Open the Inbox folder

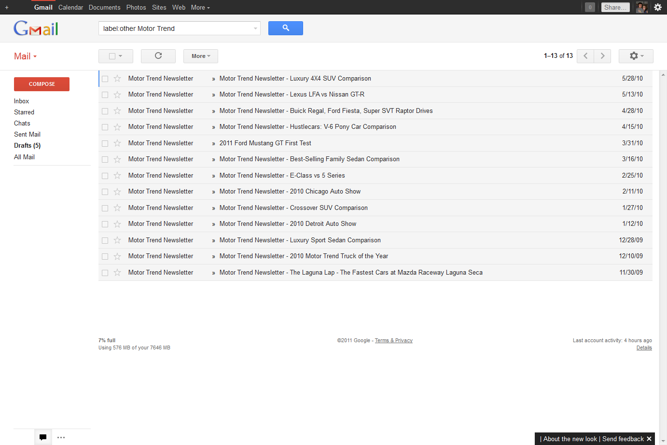[21, 101]
